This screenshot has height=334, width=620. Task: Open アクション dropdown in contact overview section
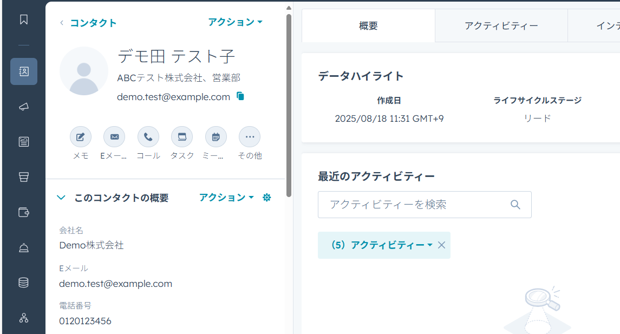click(226, 197)
